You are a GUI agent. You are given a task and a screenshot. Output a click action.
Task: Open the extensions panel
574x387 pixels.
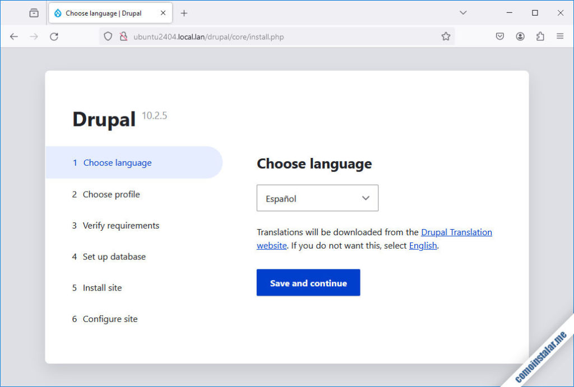pyautogui.click(x=540, y=36)
